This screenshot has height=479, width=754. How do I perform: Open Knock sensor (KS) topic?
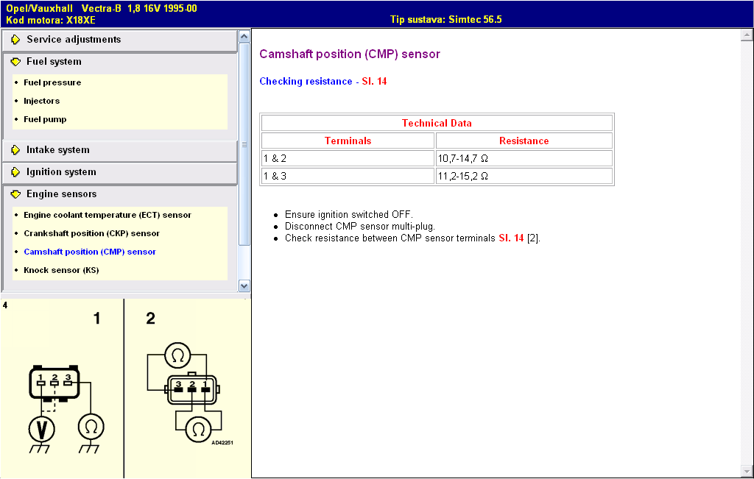[x=61, y=270]
